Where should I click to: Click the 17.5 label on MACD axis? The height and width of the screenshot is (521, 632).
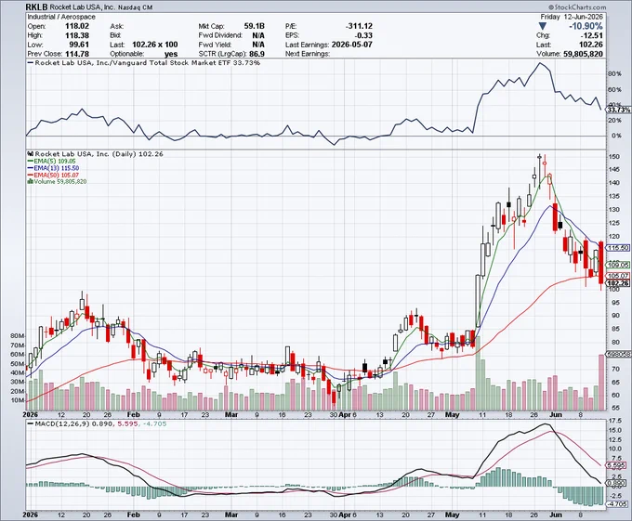point(616,421)
